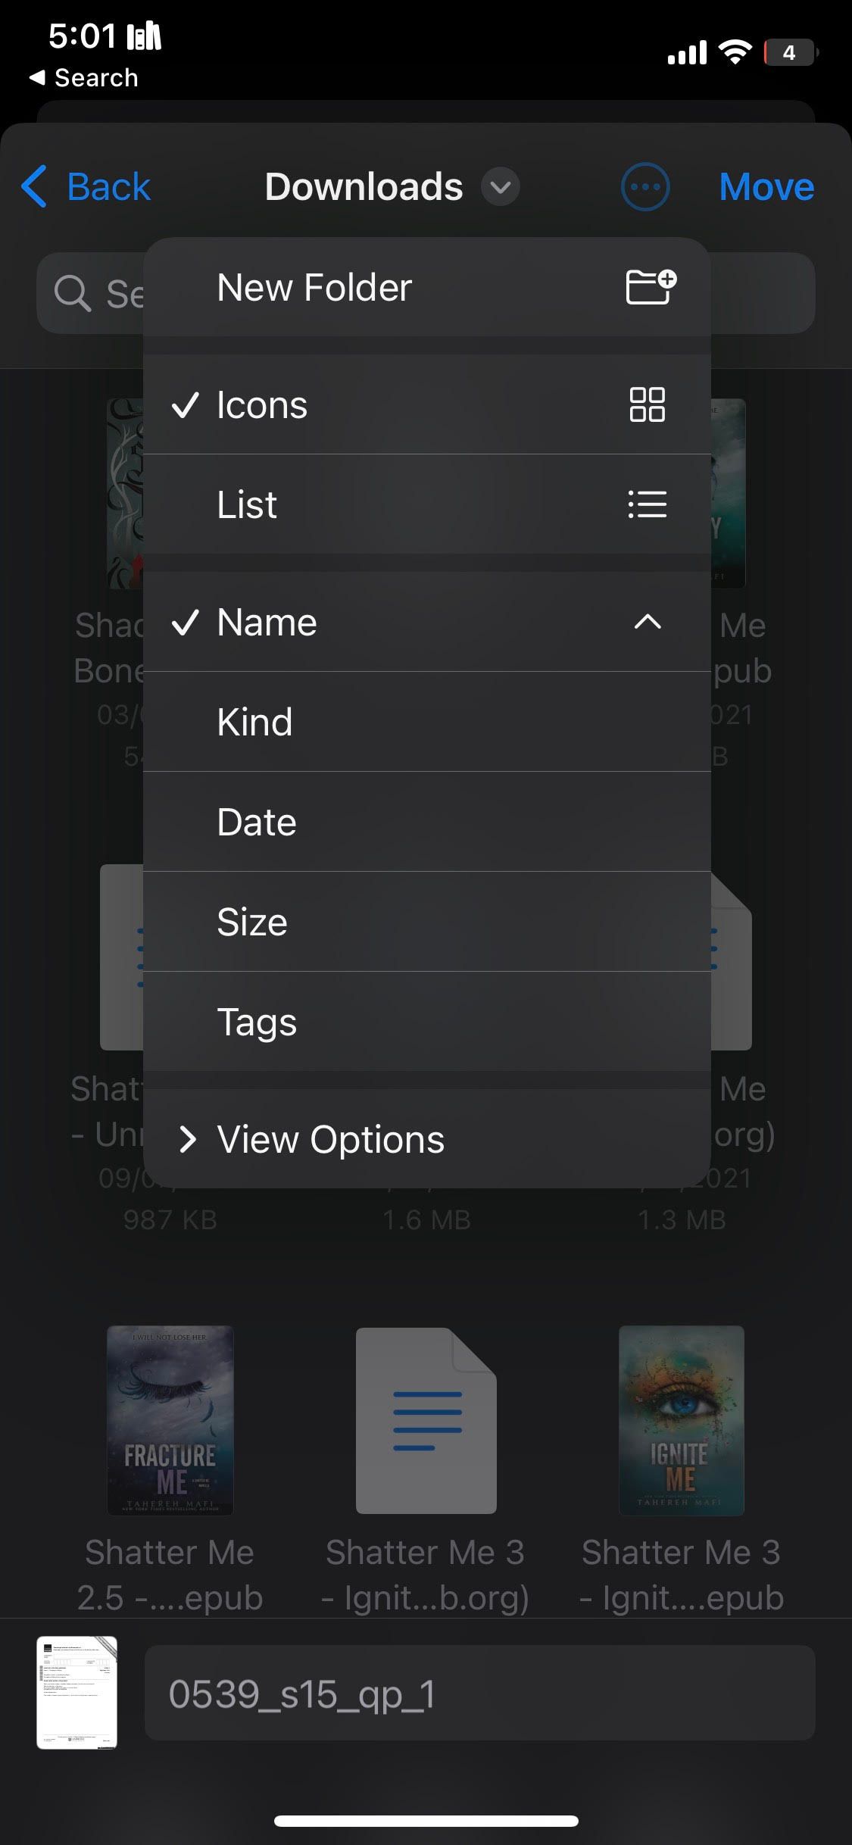
Task: Select the checked Name sort option
Action: tap(267, 623)
